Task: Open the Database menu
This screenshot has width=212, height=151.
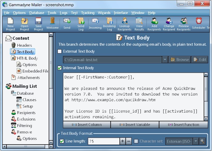Action: click(x=37, y=13)
